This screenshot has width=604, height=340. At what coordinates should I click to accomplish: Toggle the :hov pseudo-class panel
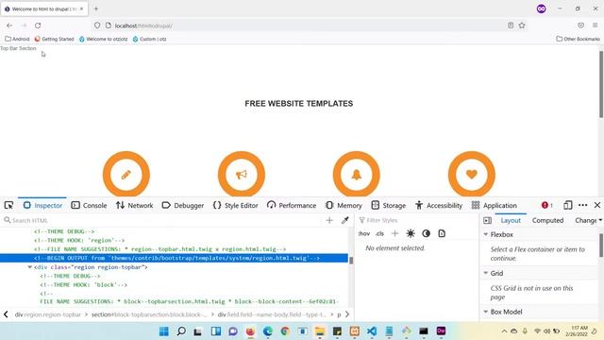tap(364, 233)
